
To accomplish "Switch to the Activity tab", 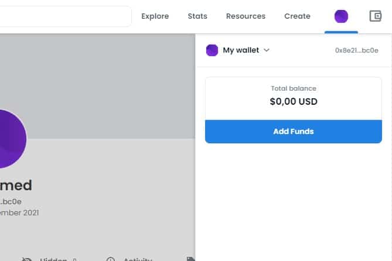I will click(138, 259).
